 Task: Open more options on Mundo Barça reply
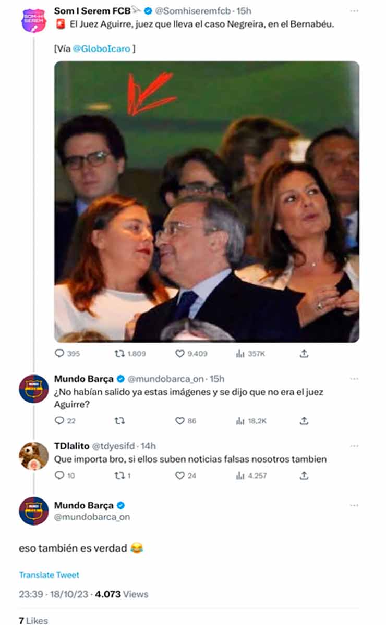point(354,379)
